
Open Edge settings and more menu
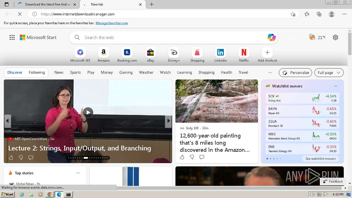click(x=344, y=14)
